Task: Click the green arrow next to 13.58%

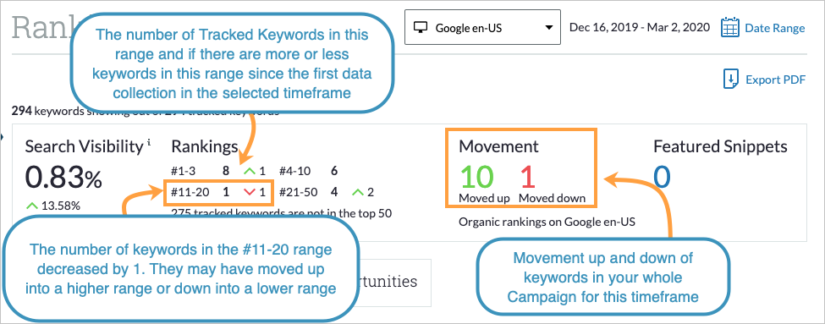Action: pos(31,206)
